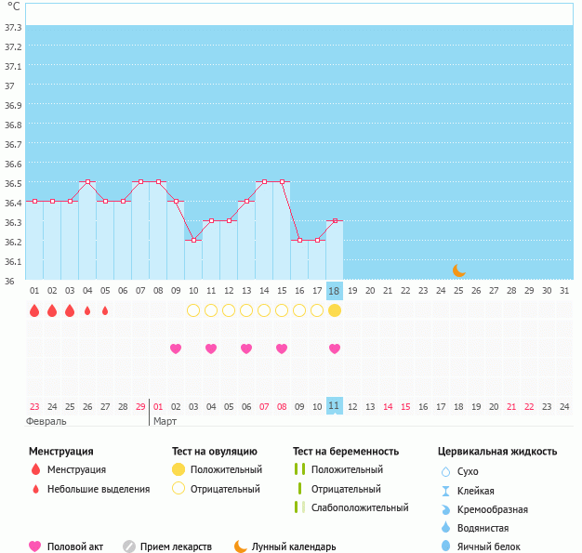Click the intercourse heart under day 18

(335, 349)
